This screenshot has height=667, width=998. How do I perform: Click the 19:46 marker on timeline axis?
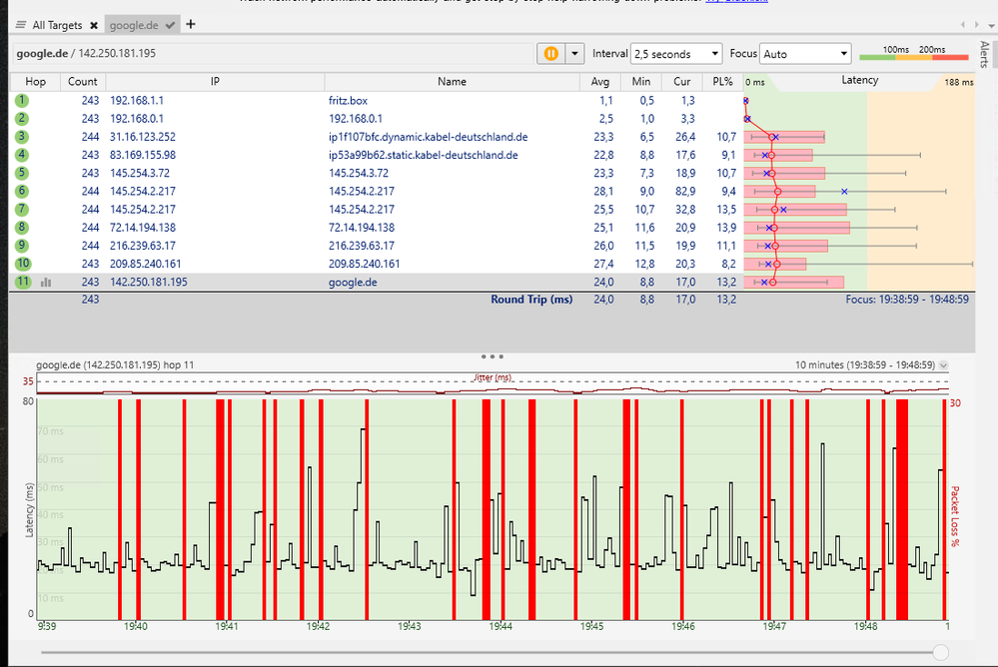(683, 626)
